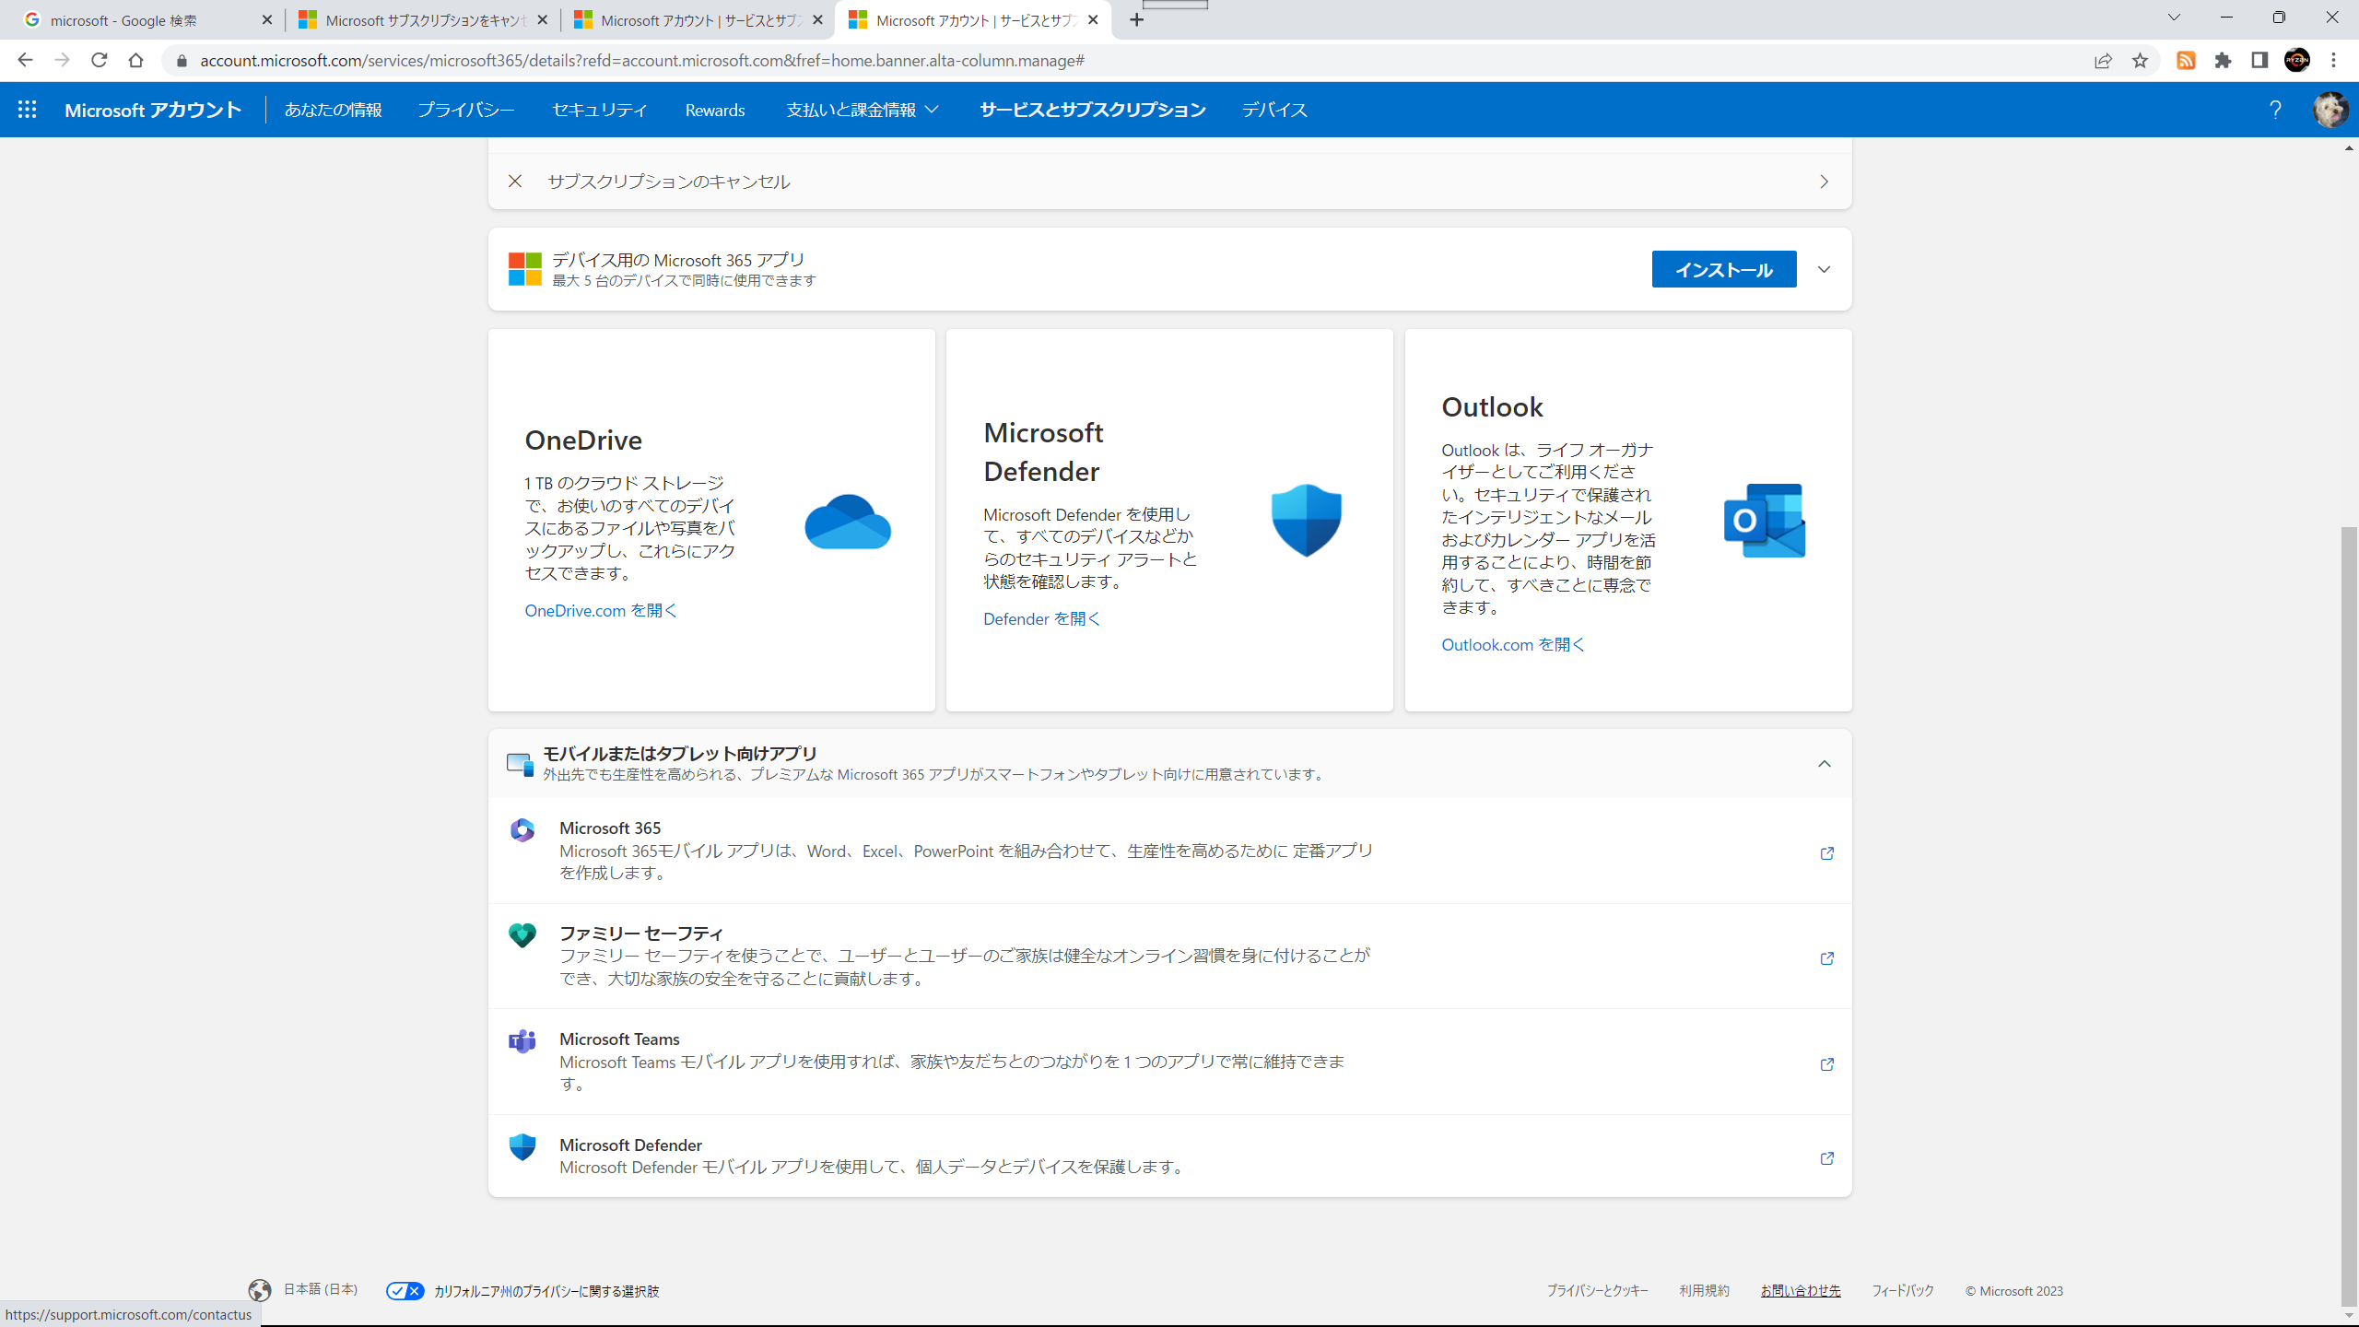Toggle the California privacy choices switch
Screen dimensions: 2359x1327
point(405,1290)
